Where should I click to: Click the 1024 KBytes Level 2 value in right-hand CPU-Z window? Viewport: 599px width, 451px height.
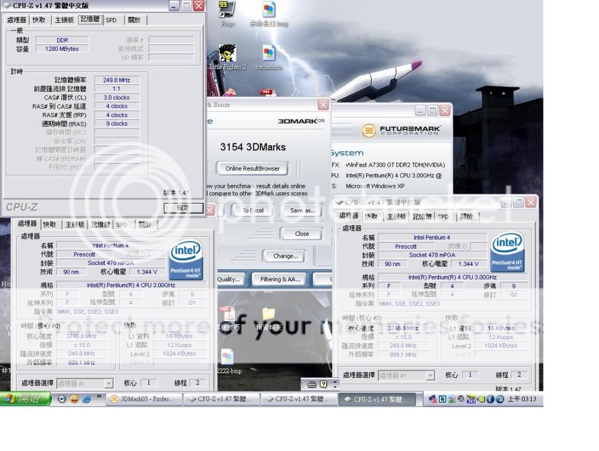click(x=501, y=346)
